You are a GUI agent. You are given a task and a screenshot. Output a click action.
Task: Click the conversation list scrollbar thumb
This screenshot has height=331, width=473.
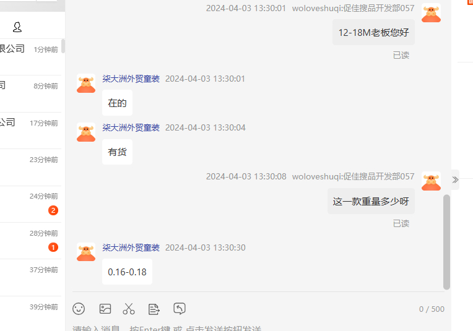pos(63,46)
